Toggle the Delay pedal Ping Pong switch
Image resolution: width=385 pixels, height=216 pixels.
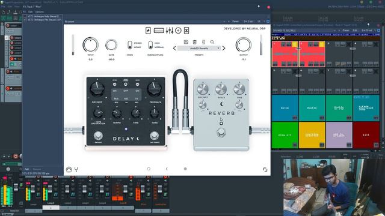click(x=126, y=84)
